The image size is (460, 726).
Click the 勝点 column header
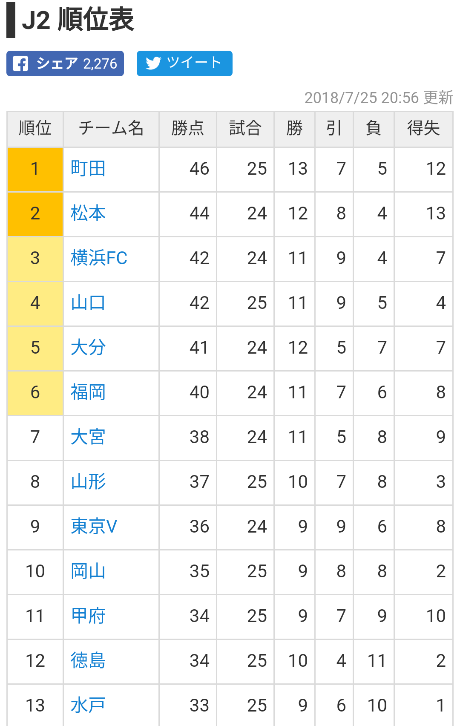188,128
